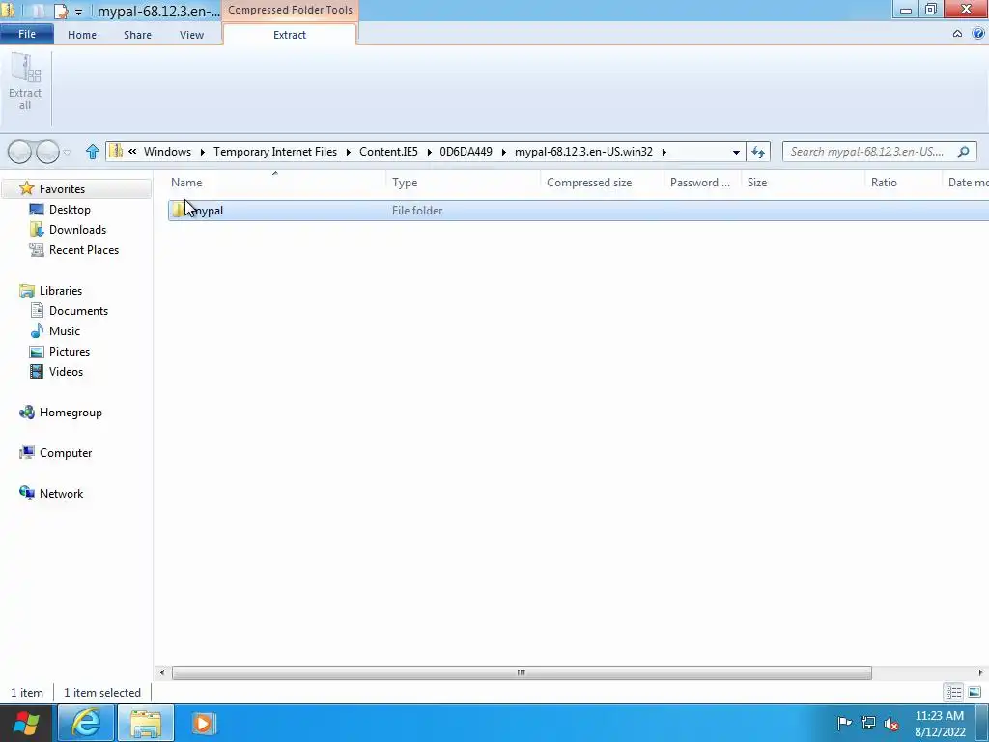
Task: Select Network in the navigation pane
Action: pos(61,493)
